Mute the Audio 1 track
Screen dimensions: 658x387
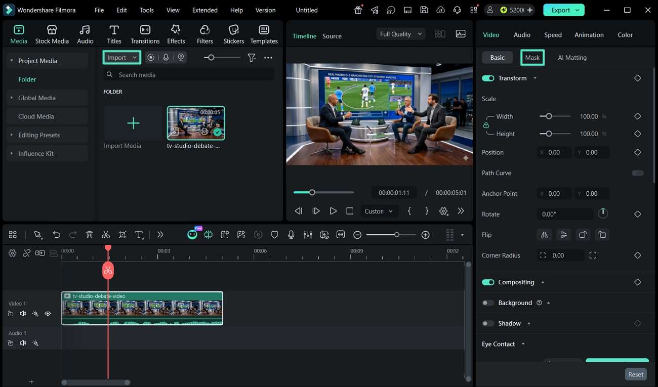23,343
